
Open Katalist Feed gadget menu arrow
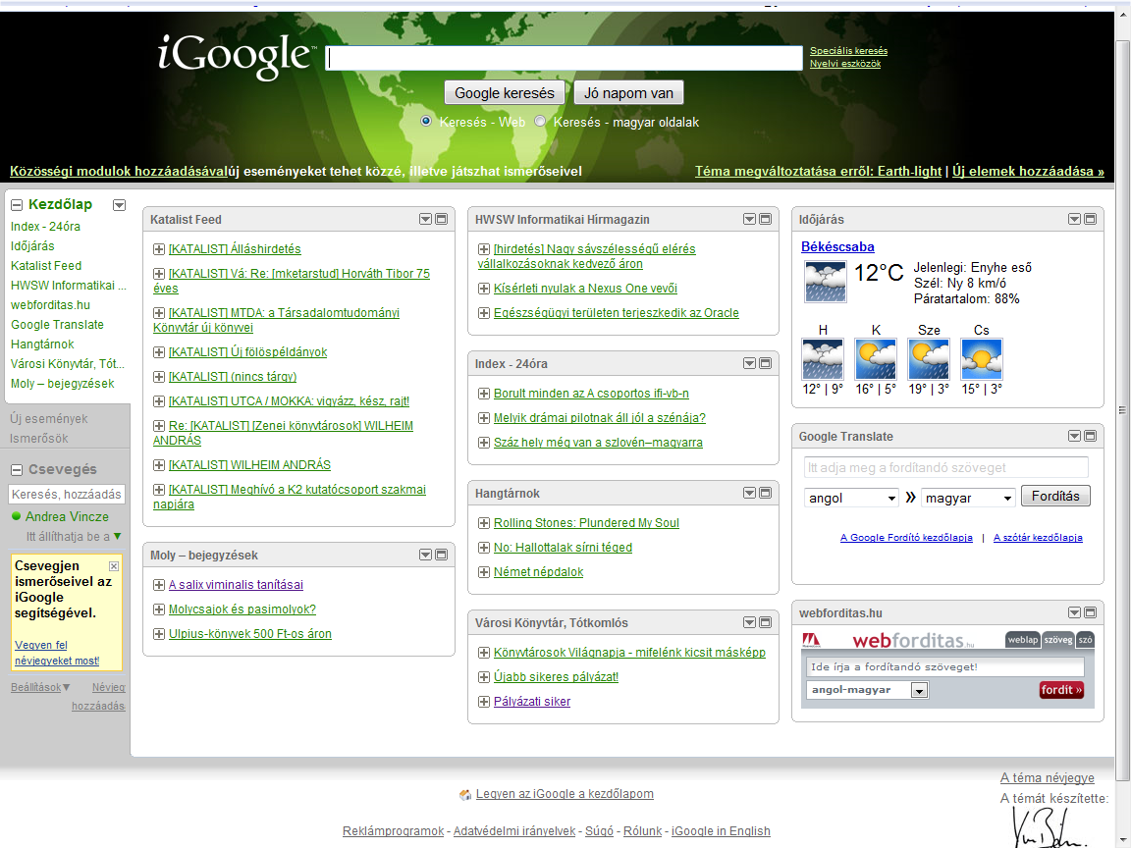pos(425,219)
